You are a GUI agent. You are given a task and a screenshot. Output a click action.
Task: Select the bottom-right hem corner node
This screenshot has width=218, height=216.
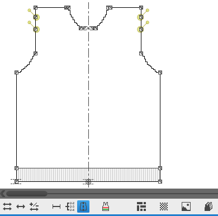(160, 181)
